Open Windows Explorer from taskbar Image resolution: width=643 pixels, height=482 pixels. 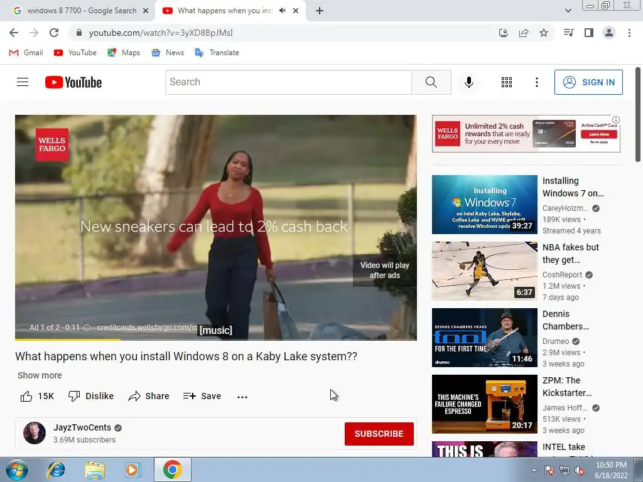point(95,470)
